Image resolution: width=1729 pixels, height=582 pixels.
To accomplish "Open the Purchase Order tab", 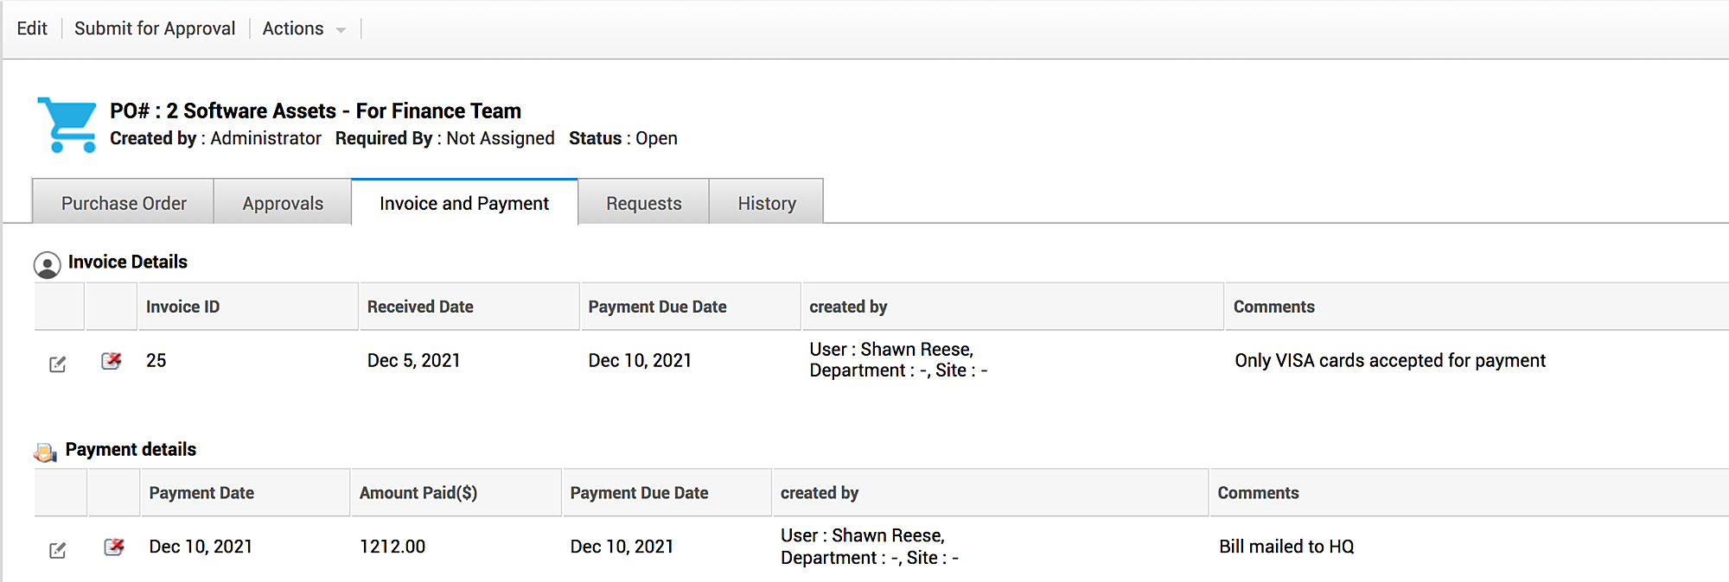I will pyautogui.click(x=124, y=204).
